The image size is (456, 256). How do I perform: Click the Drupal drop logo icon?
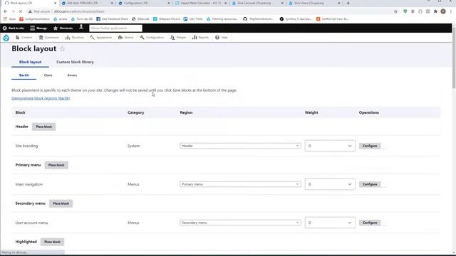[x=6, y=38]
